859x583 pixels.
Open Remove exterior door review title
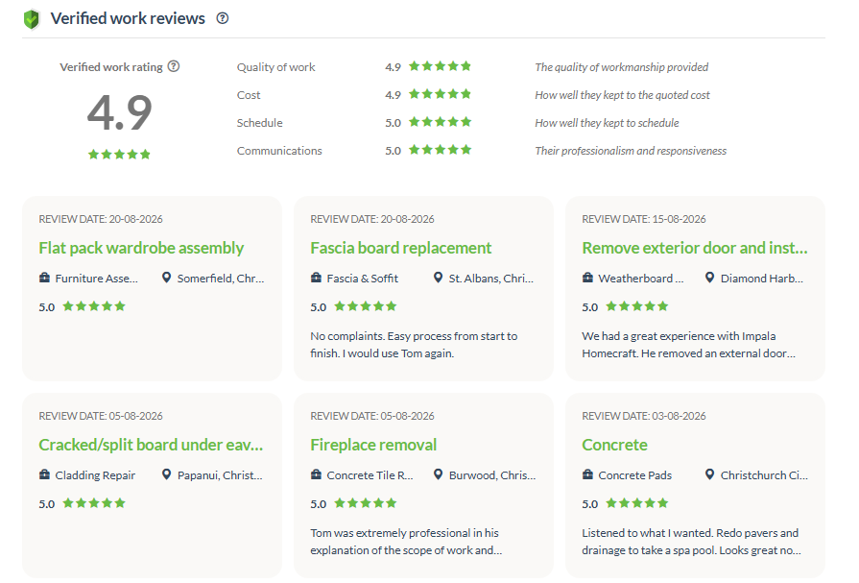695,248
